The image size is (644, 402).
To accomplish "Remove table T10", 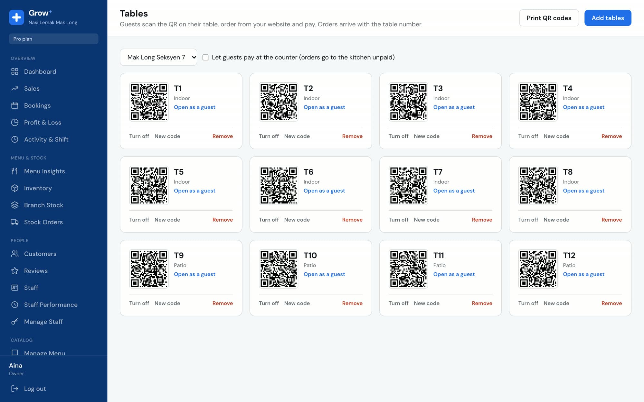I will click(x=352, y=303).
